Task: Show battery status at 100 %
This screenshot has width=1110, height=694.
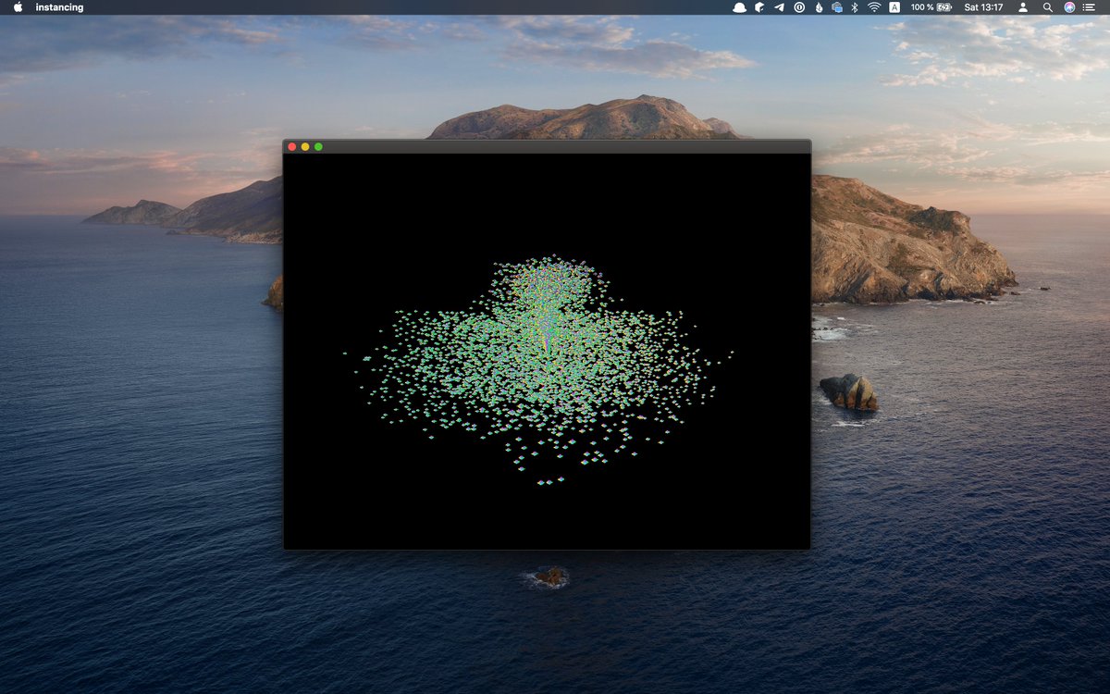Action: pyautogui.click(x=931, y=6)
